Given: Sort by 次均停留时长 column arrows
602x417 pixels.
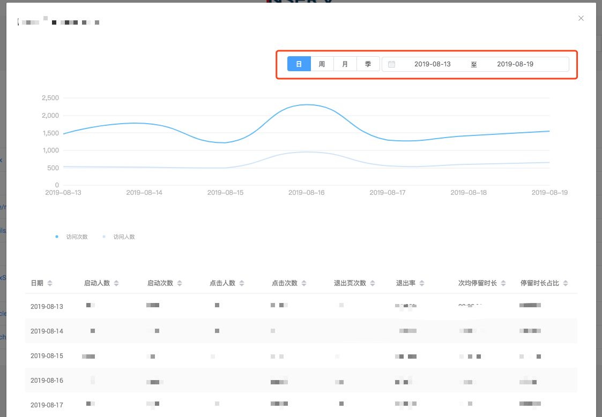Looking at the screenshot, I should pyautogui.click(x=503, y=283).
